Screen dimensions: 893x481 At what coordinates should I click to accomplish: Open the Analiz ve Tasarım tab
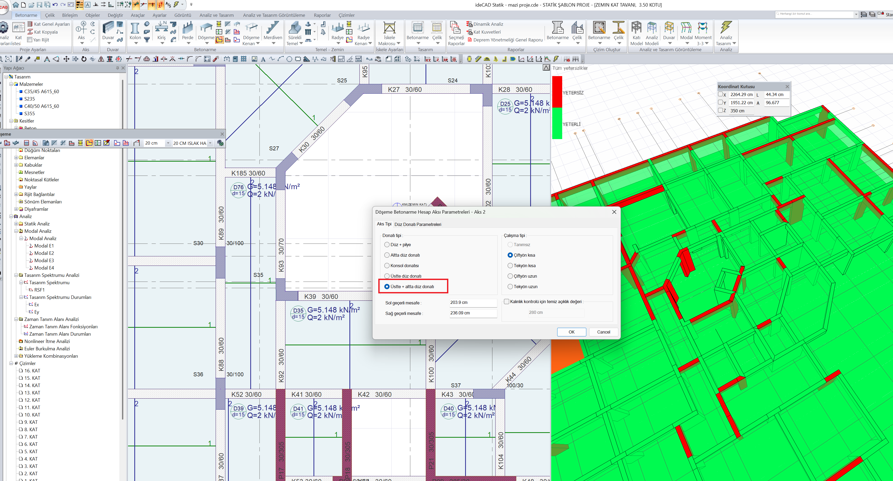216,15
